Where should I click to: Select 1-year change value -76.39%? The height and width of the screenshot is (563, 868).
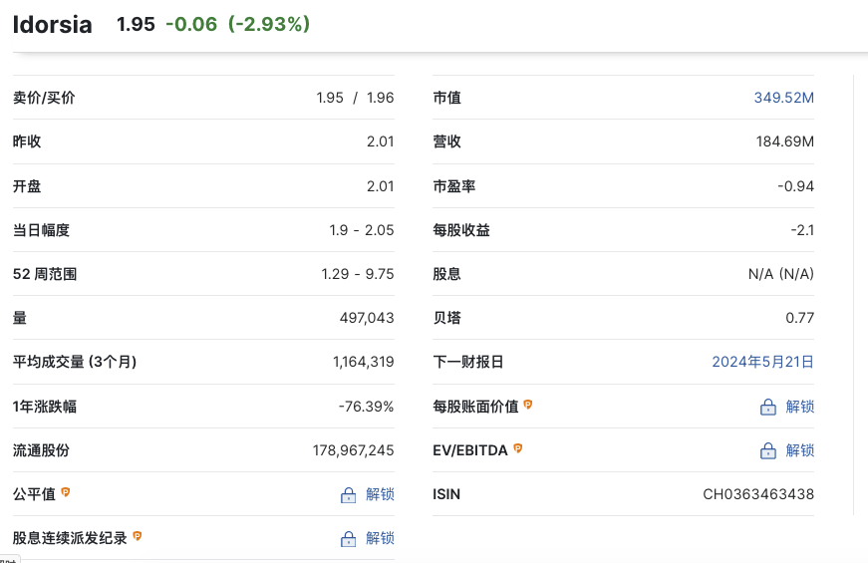[x=366, y=407]
